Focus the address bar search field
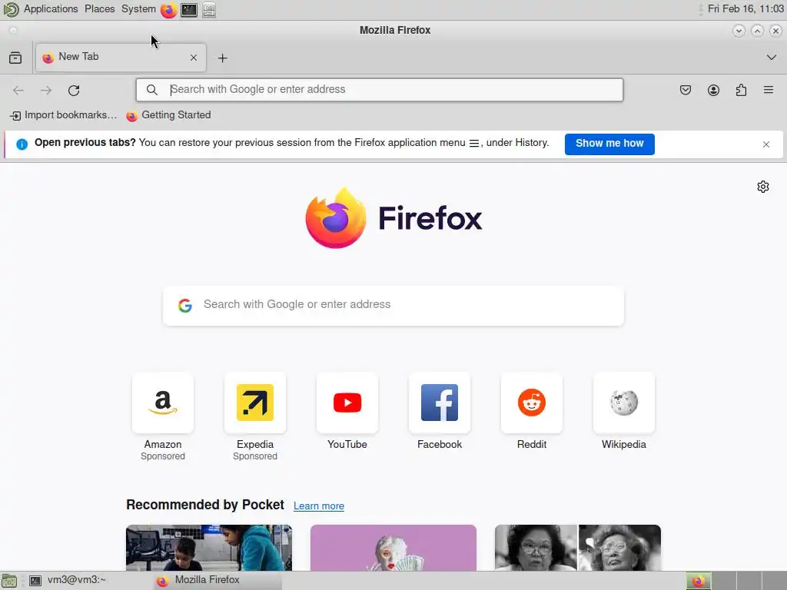The height and width of the screenshot is (590, 787). pyautogui.click(x=380, y=90)
